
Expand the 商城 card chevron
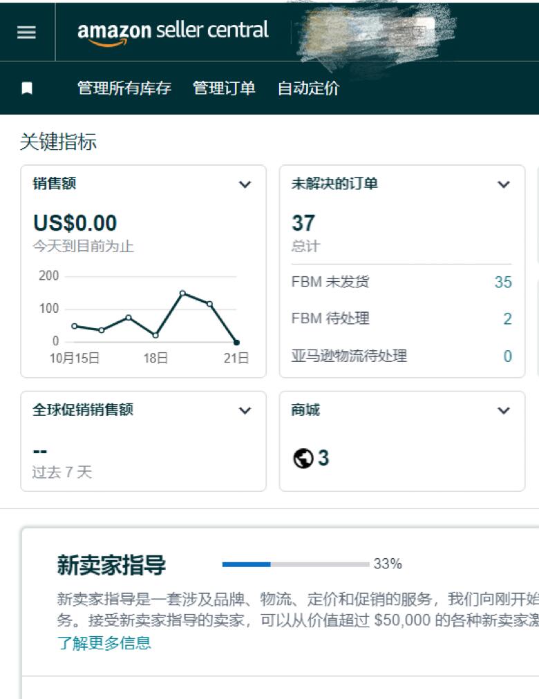tap(503, 410)
